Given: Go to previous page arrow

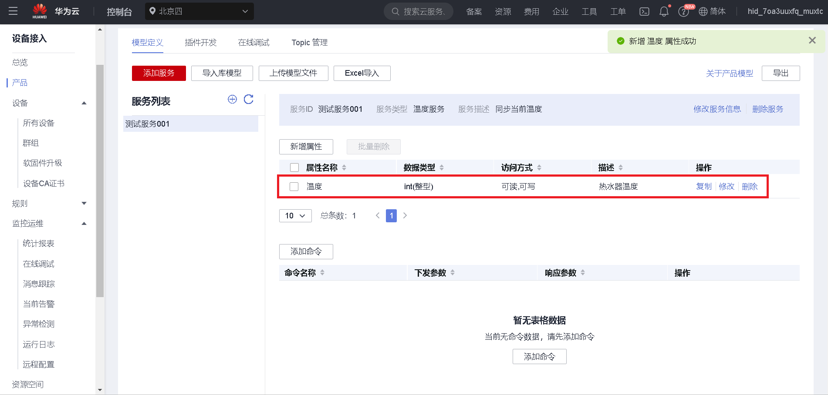Looking at the screenshot, I should pyautogui.click(x=378, y=215).
